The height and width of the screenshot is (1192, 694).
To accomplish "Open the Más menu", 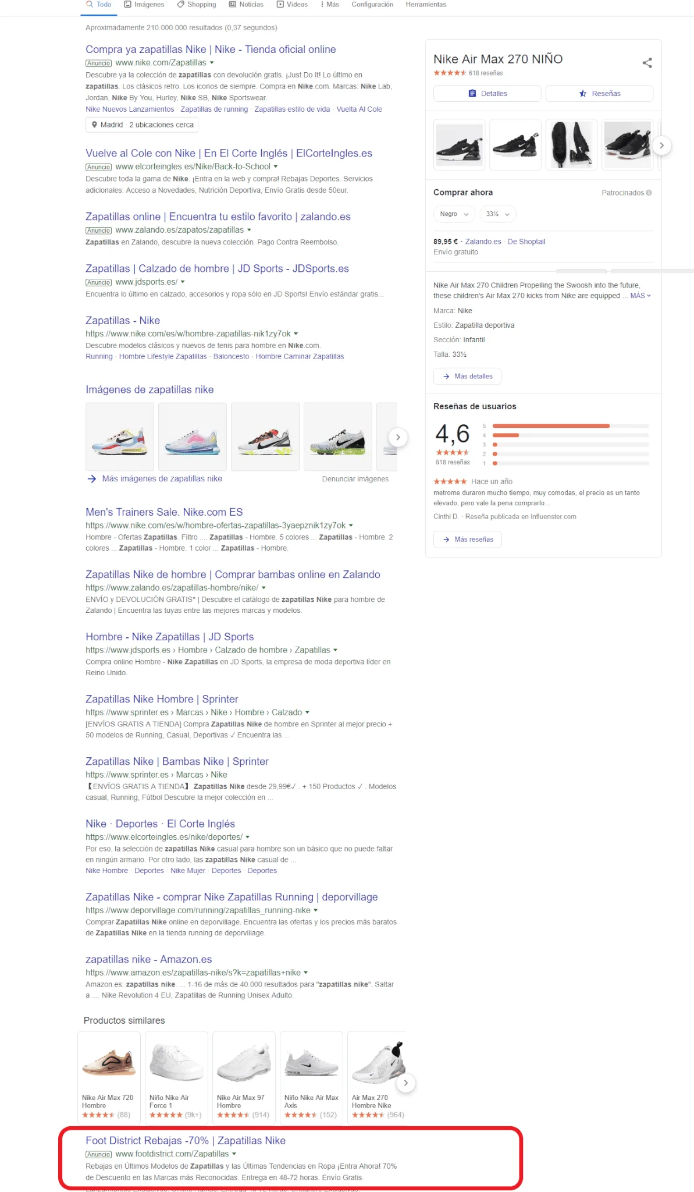I will click(x=330, y=5).
